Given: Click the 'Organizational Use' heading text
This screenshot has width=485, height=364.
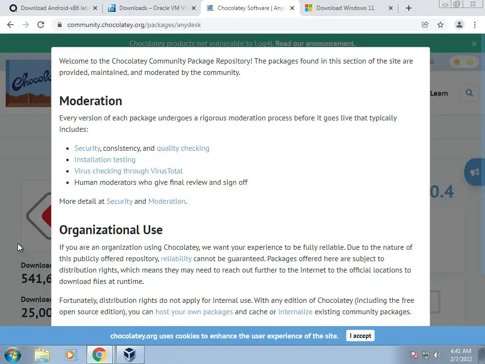Looking at the screenshot, I should tap(111, 230).
